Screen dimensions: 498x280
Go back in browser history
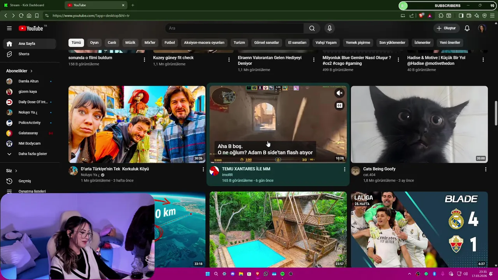point(5,16)
